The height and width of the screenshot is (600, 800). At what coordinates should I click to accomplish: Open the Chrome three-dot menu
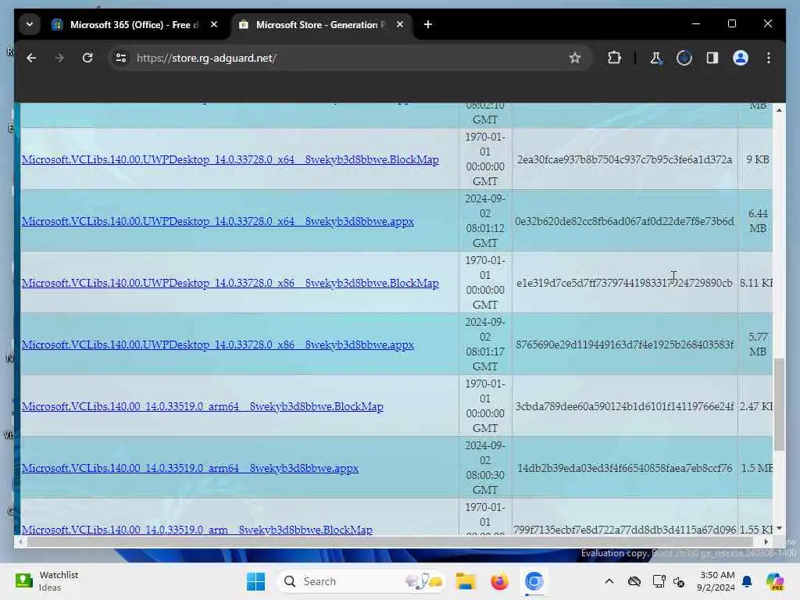[x=769, y=58]
